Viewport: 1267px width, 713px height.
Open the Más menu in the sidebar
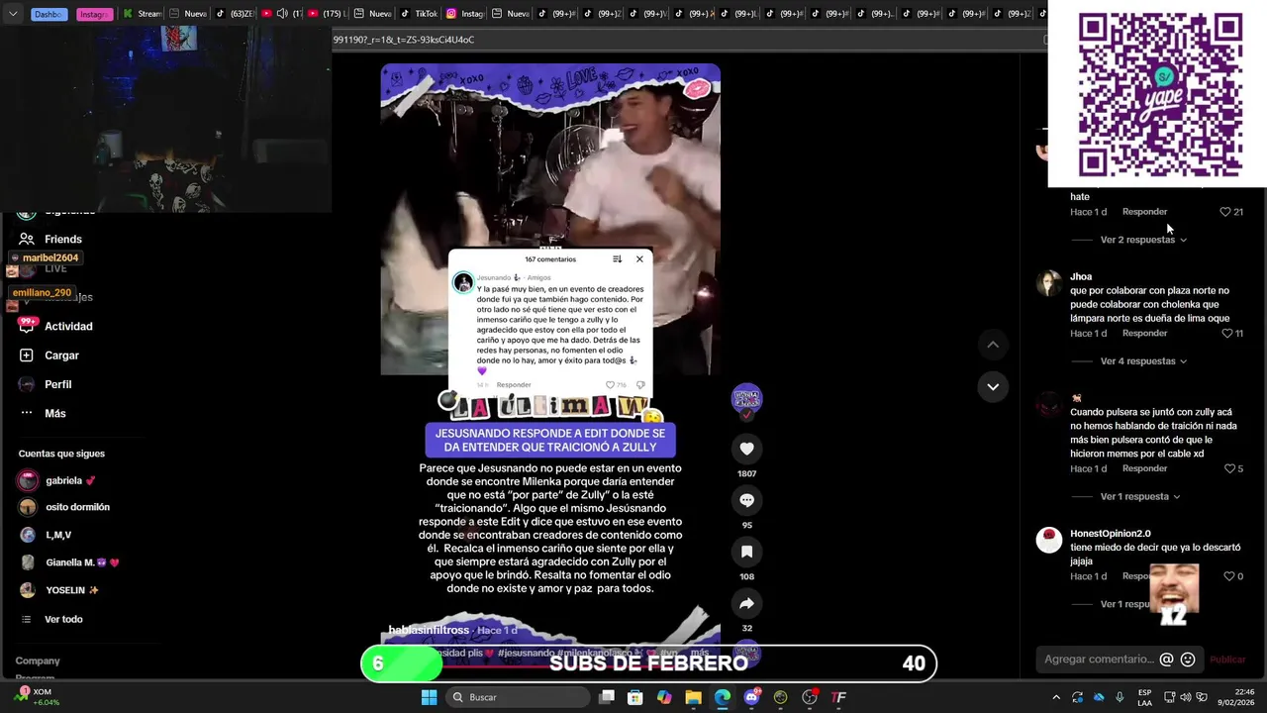click(x=43, y=413)
